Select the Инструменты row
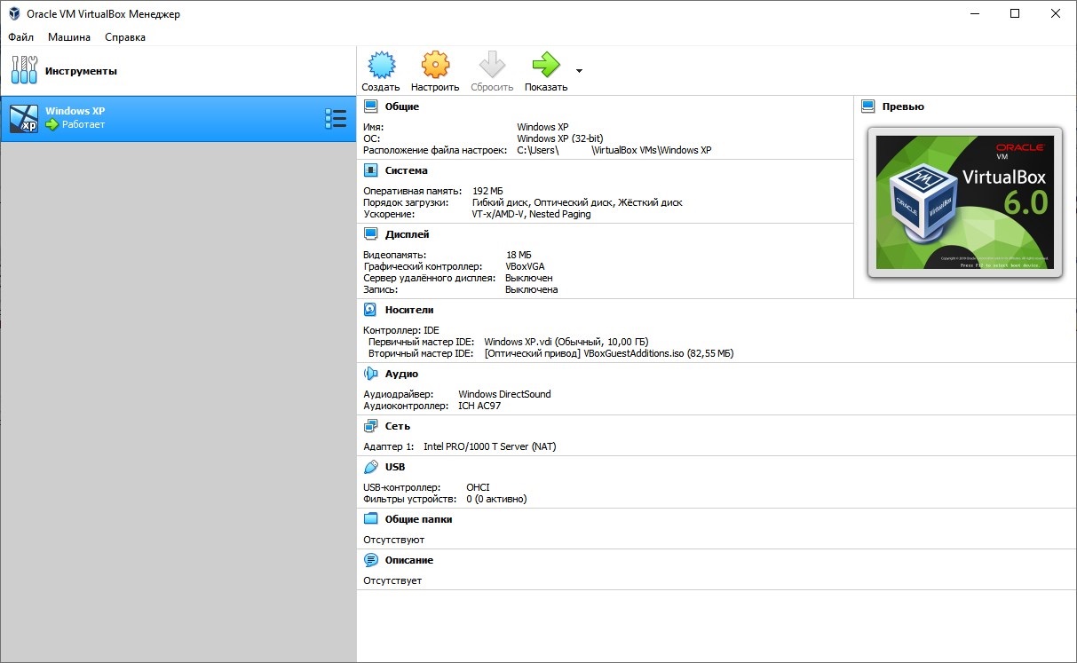The image size is (1077, 663). click(x=178, y=71)
